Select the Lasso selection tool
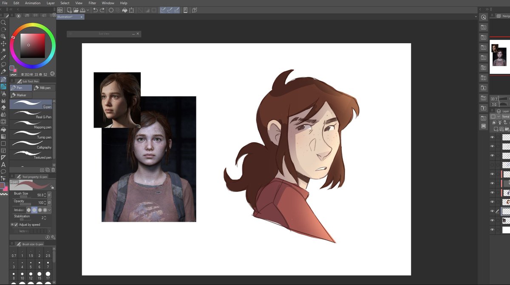Screen dimensions: 510x285 point(3,64)
